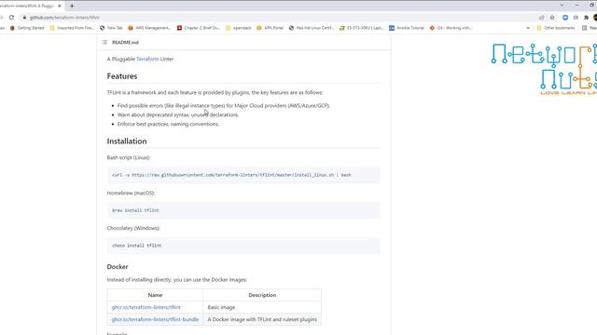Open the tab search chevron
The height and width of the screenshot is (335, 597).
point(562,6)
